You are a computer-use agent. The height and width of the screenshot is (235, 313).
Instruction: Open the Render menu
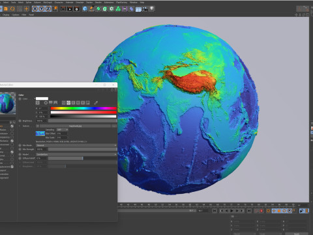coord(98,2)
